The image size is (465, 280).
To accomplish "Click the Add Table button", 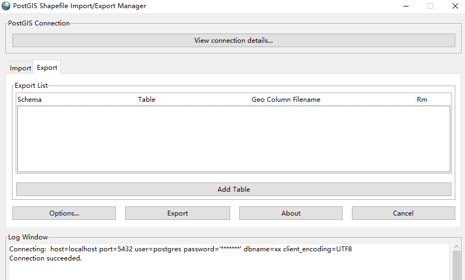I will [x=234, y=189].
